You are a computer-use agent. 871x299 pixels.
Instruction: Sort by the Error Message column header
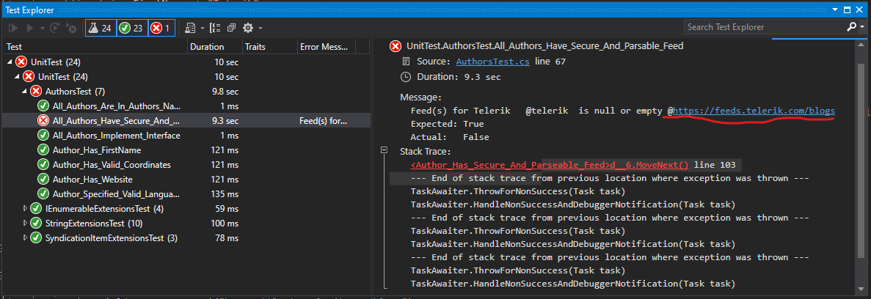(x=326, y=47)
